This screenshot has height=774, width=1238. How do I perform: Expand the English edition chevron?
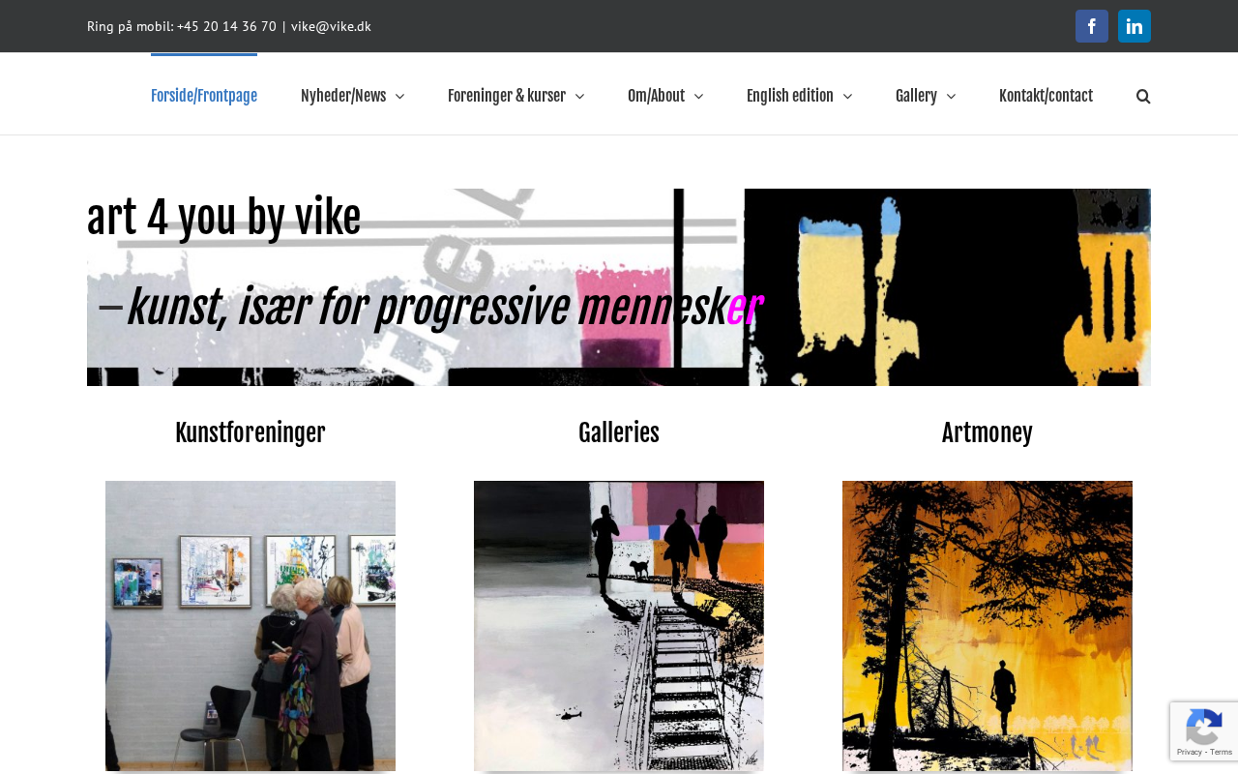click(x=847, y=96)
